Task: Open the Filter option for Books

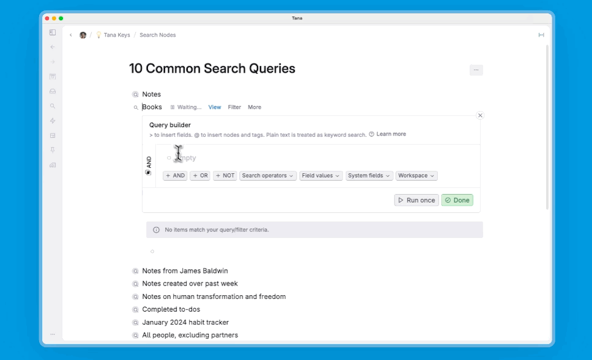Action: tap(234, 107)
